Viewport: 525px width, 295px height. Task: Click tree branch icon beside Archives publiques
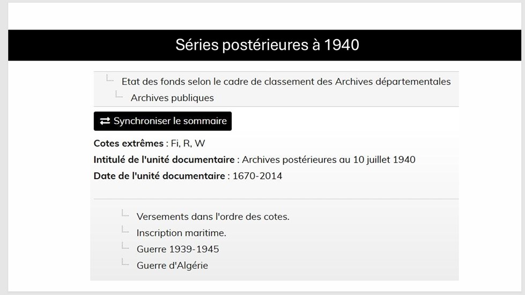click(x=119, y=94)
